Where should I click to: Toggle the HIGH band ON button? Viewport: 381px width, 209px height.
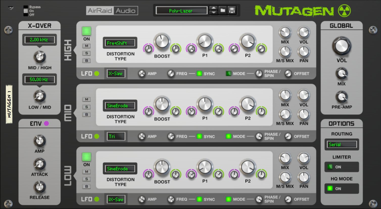pos(86,31)
